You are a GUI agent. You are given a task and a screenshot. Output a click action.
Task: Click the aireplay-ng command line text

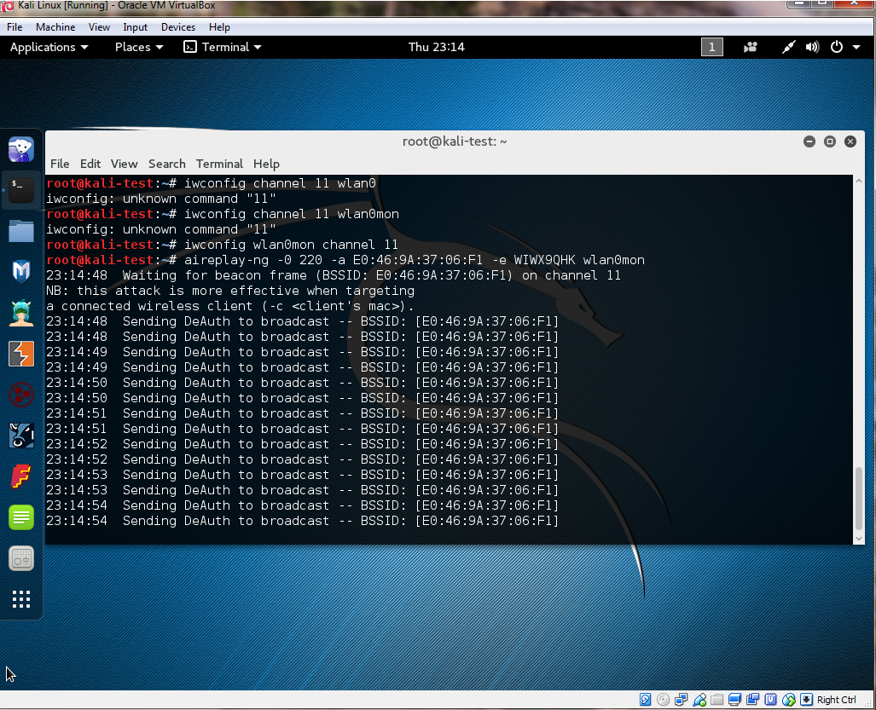414,260
